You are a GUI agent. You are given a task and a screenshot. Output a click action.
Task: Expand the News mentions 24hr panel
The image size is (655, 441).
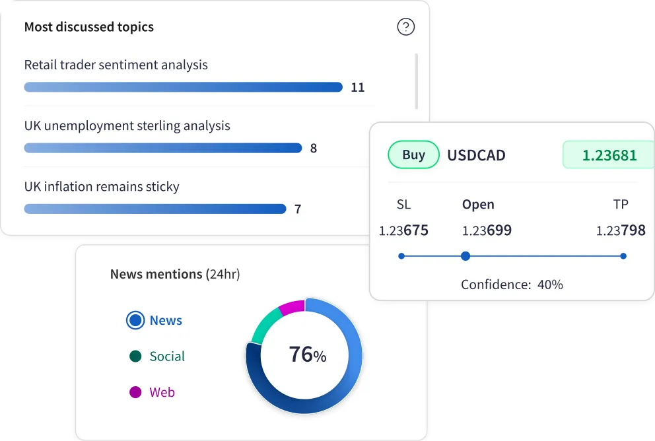point(175,273)
